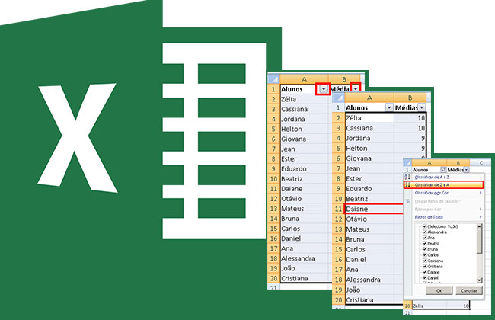Screen dimensions: 495x320
Task: Confirm filter with the OK button
Action: pyautogui.click(x=439, y=290)
